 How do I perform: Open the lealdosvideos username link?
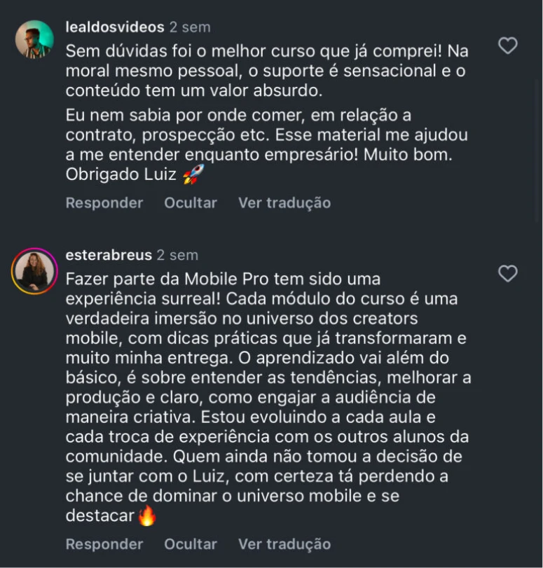click(x=115, y=27)
